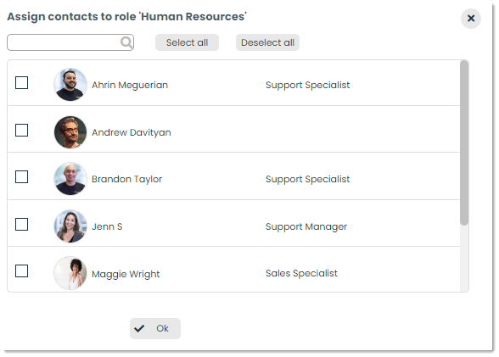The width and height of the screenshot is (499, 357).
Task: Click the search magnifier icon
Action: 126,42
